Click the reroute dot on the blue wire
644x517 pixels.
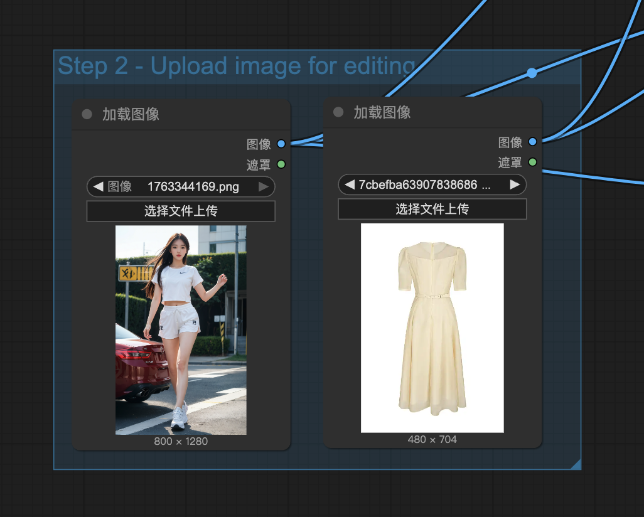532,73
